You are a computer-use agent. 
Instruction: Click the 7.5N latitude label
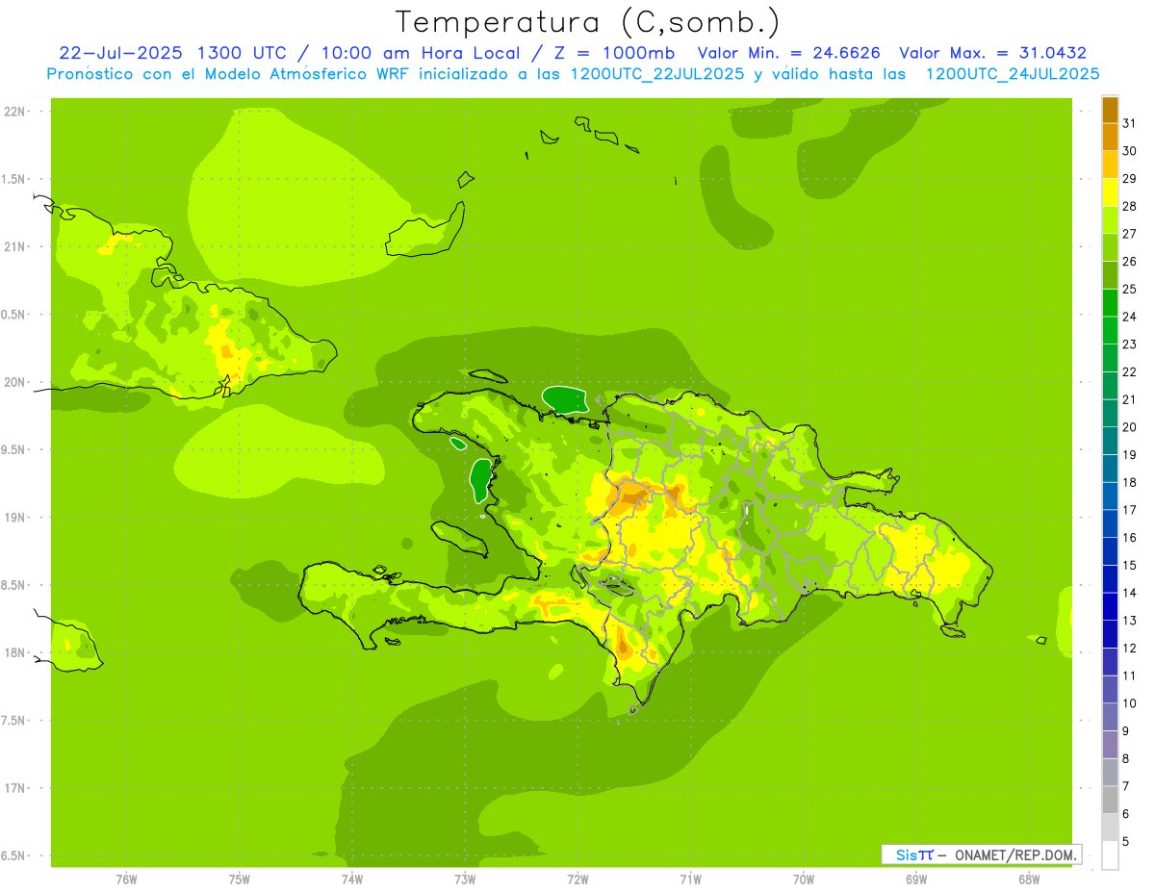(14, 722)
